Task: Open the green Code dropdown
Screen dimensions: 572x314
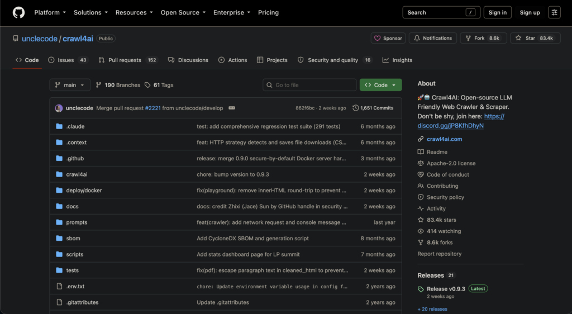Action: 380,85
